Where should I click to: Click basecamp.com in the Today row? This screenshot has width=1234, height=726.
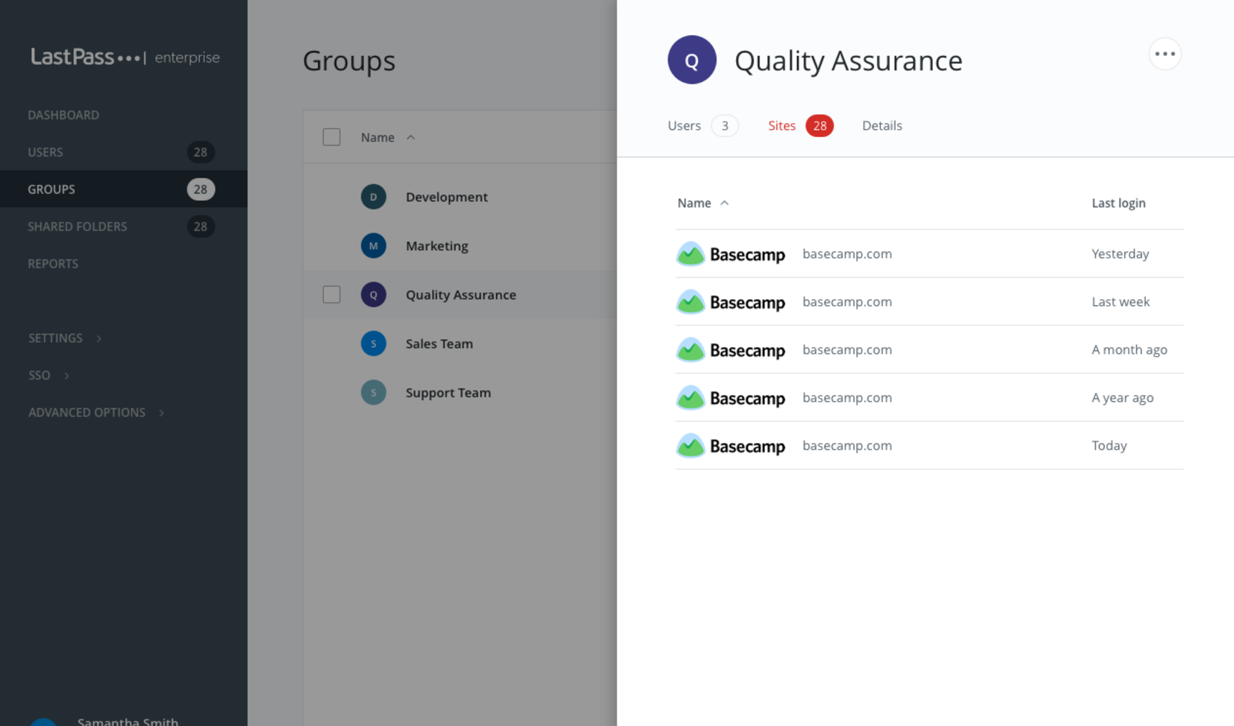coord(847,446)
